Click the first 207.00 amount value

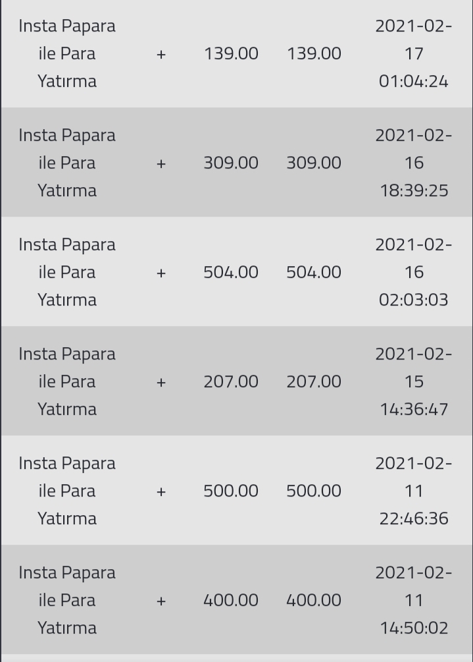point(231,381)
